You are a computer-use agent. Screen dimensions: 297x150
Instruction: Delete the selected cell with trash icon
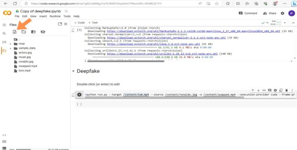tap(286, 90)
